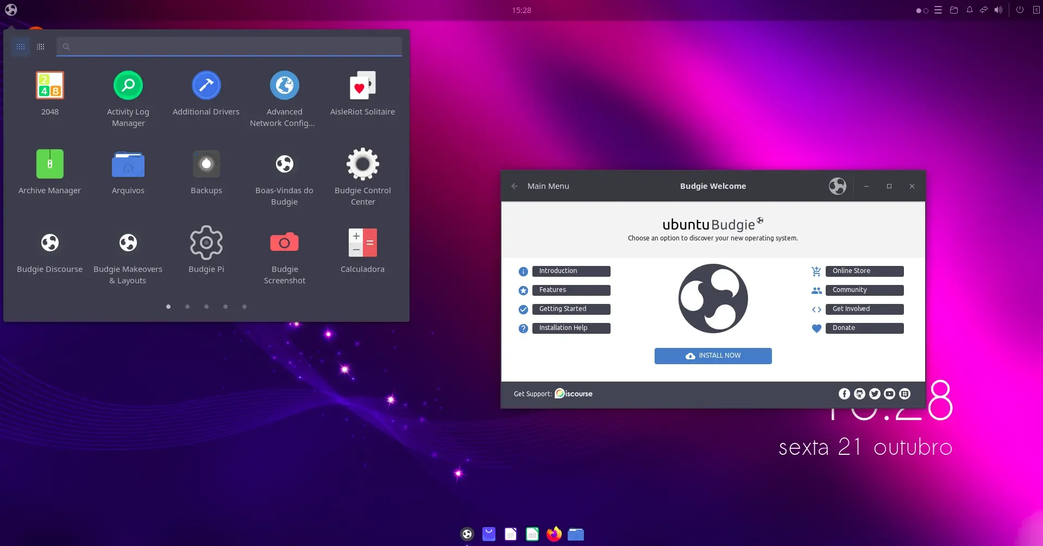Image resolution: width=1043 pixels, height=546 pixels.
Task: Click Budgie logo in Welcome header bar
Action: point(837,186)
